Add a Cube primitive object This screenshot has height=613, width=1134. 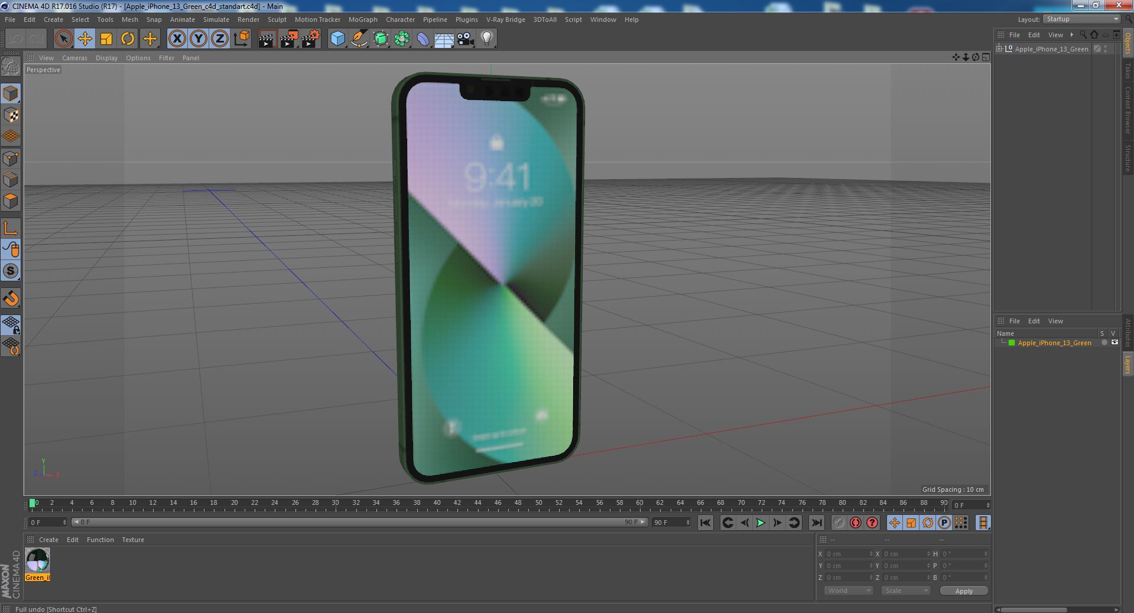pos(337,39)
